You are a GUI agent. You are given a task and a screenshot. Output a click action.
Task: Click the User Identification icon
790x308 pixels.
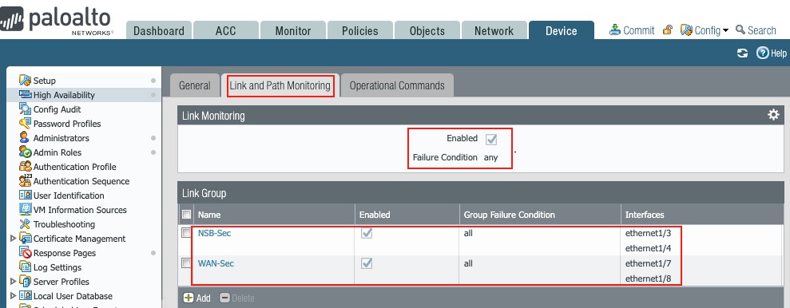(25, 195)
